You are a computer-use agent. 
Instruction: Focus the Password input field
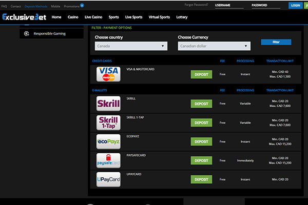coord(266,6)
